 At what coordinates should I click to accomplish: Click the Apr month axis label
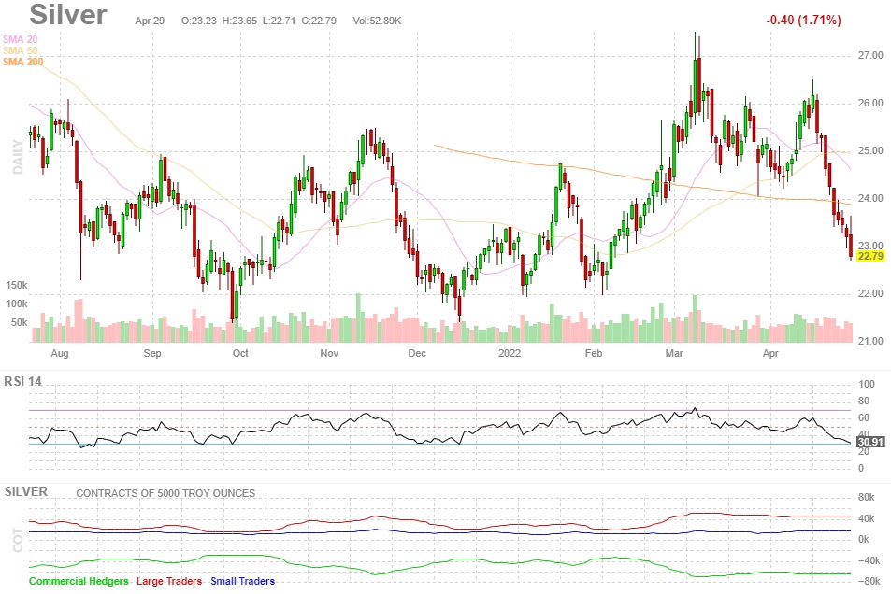pyautogui.click(x=770, y=353)
